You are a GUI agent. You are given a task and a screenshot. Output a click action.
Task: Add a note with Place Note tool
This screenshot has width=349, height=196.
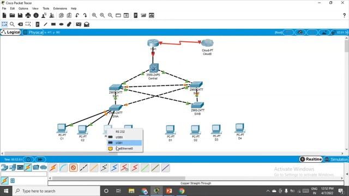(x=38, y=24)
